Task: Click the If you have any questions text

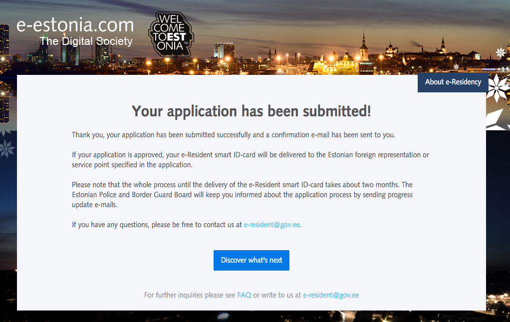Action: [x=157, y=225]
